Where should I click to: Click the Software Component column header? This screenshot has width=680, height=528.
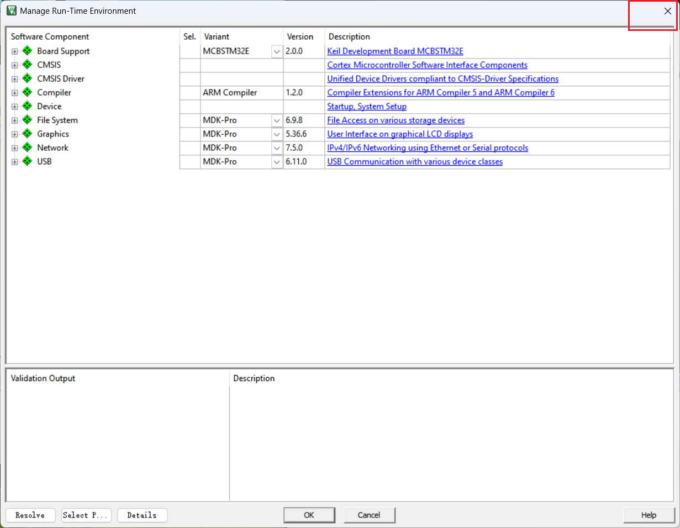click(50, 37)
